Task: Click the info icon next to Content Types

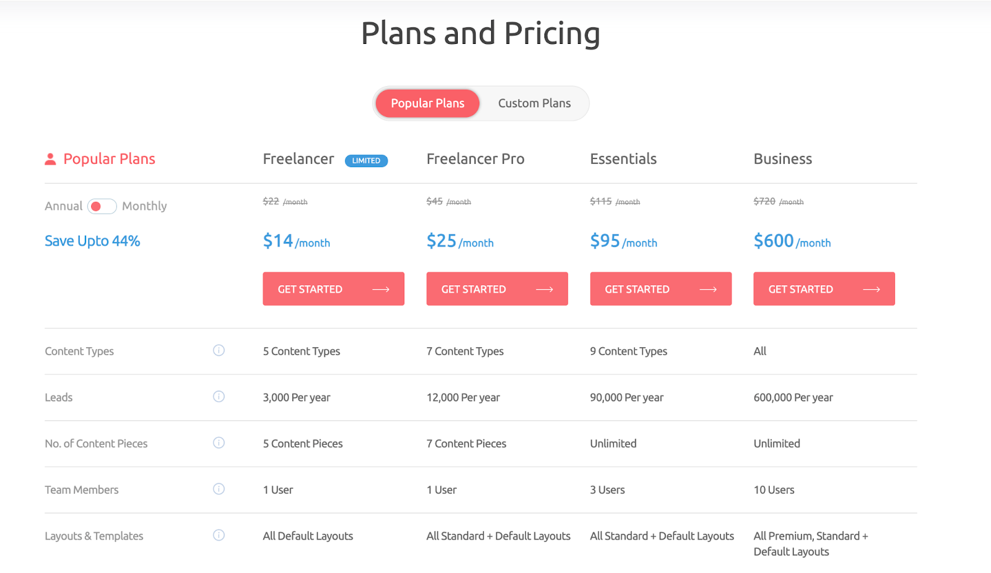Action: [x=219, y=350]
